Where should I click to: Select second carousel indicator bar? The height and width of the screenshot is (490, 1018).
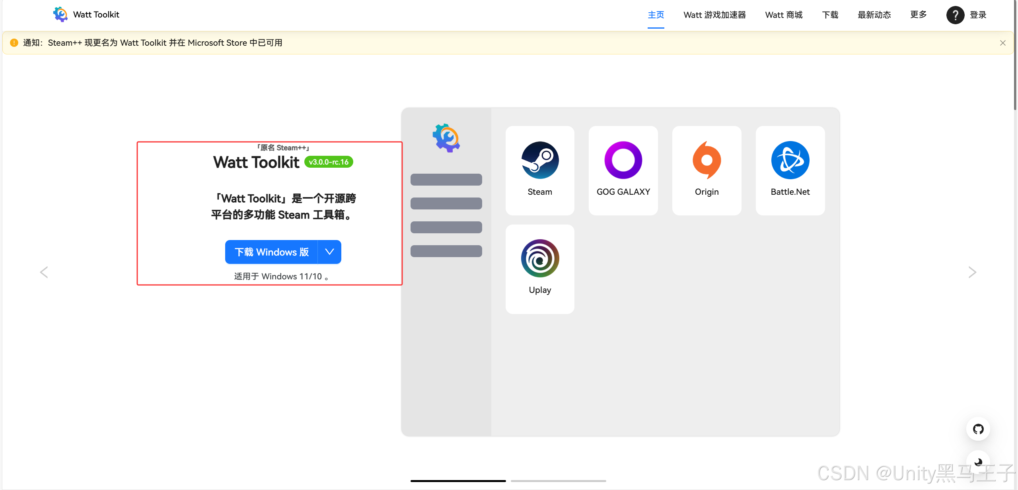pos(558,481)
